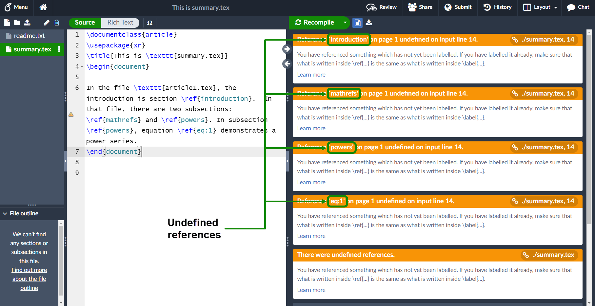Select Source editing mode
595x306 pixels.
click(85, 23)
